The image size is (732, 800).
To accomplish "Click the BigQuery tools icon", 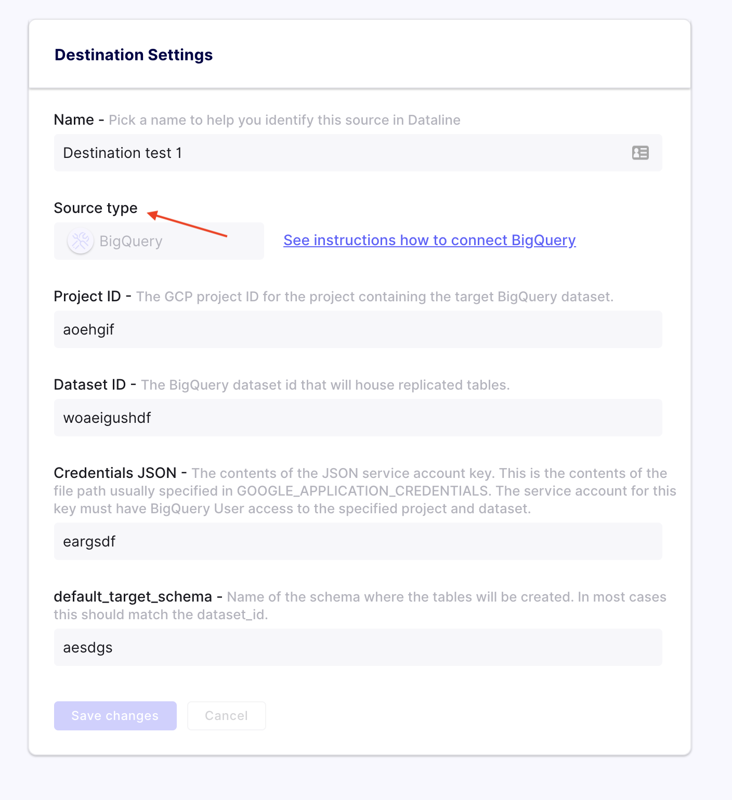I will (81, 241).
